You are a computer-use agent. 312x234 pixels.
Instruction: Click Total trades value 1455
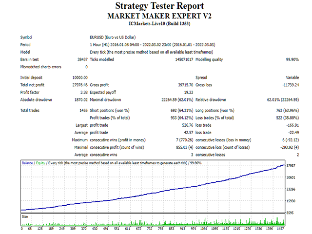point(83,111)
